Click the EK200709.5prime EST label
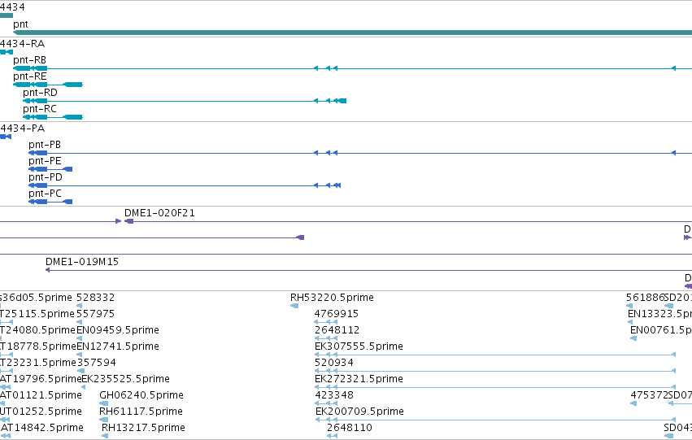This screenshot has height=440, width=692. tap(359, 412)
